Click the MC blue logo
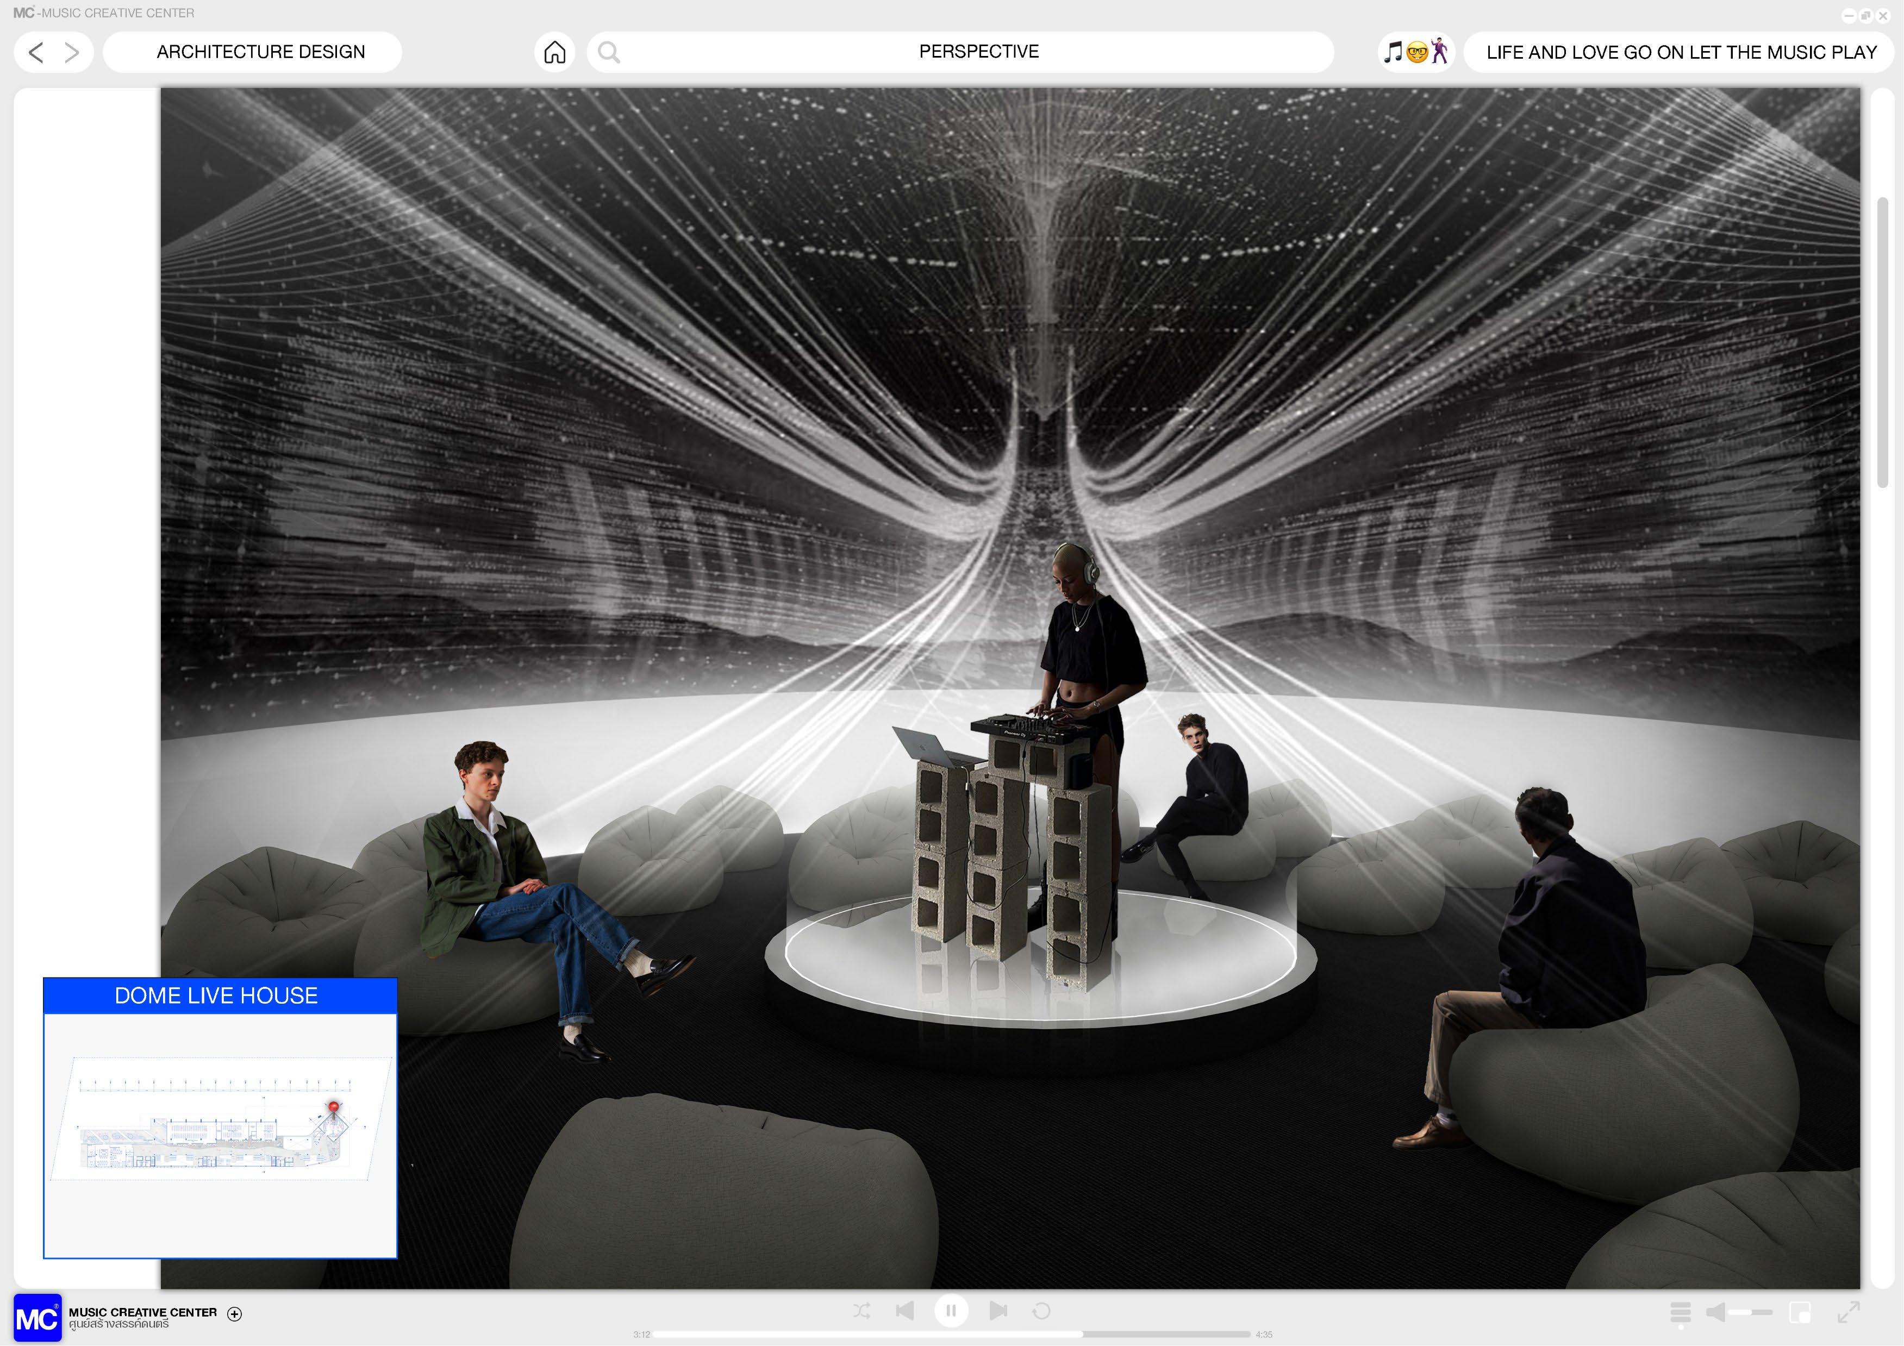The width and height of the screenshot is (1904, 1346). 38,1318
